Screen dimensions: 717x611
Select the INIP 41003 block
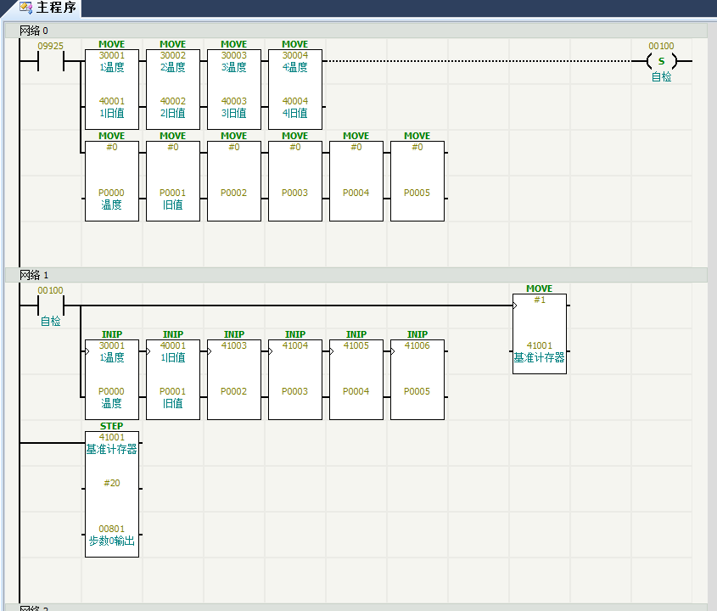(233, 379)
